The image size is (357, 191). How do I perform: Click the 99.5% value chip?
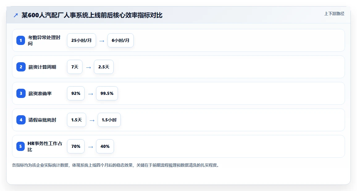[107, 93]
